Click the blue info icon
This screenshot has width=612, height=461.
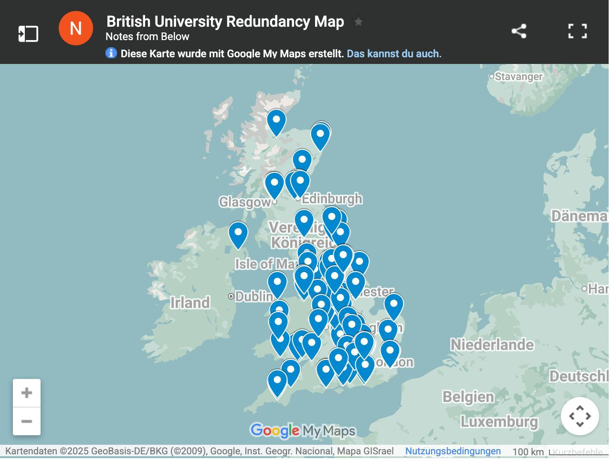pos(111,53)
